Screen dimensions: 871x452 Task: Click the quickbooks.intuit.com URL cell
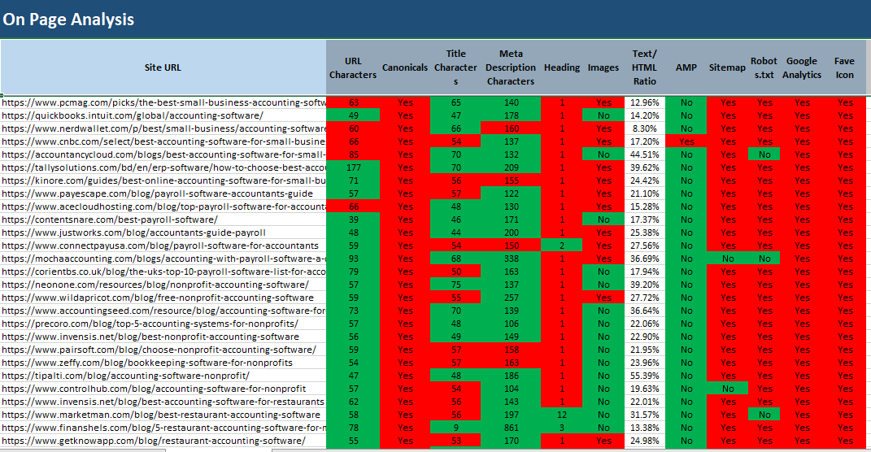163,115
